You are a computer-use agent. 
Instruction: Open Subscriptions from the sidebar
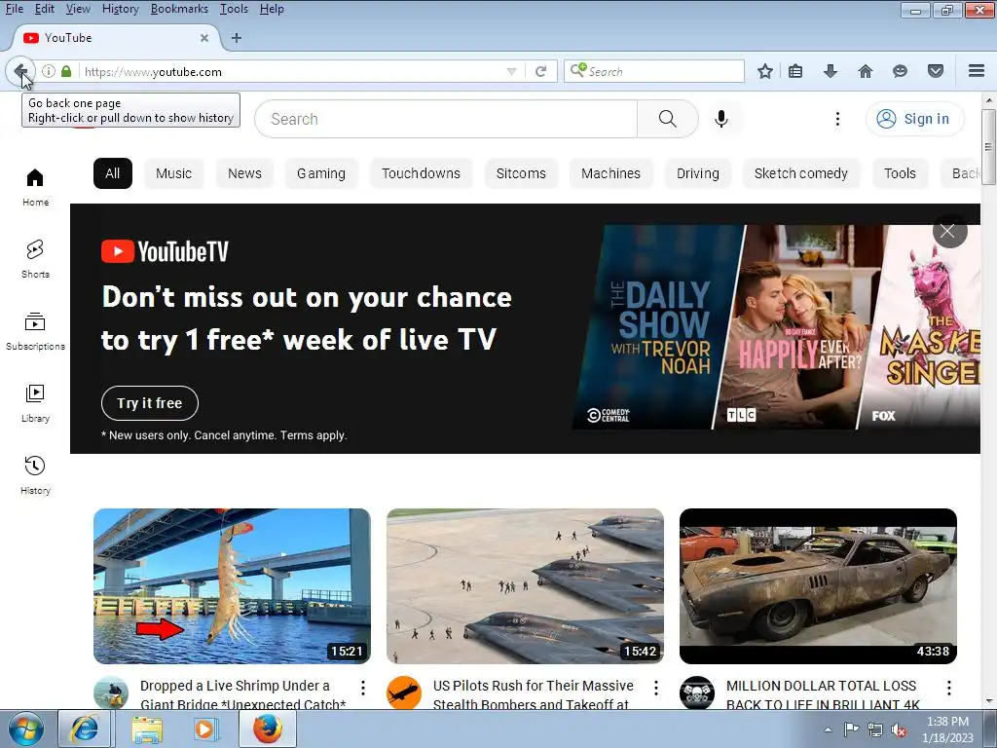[x=36, y=331]
